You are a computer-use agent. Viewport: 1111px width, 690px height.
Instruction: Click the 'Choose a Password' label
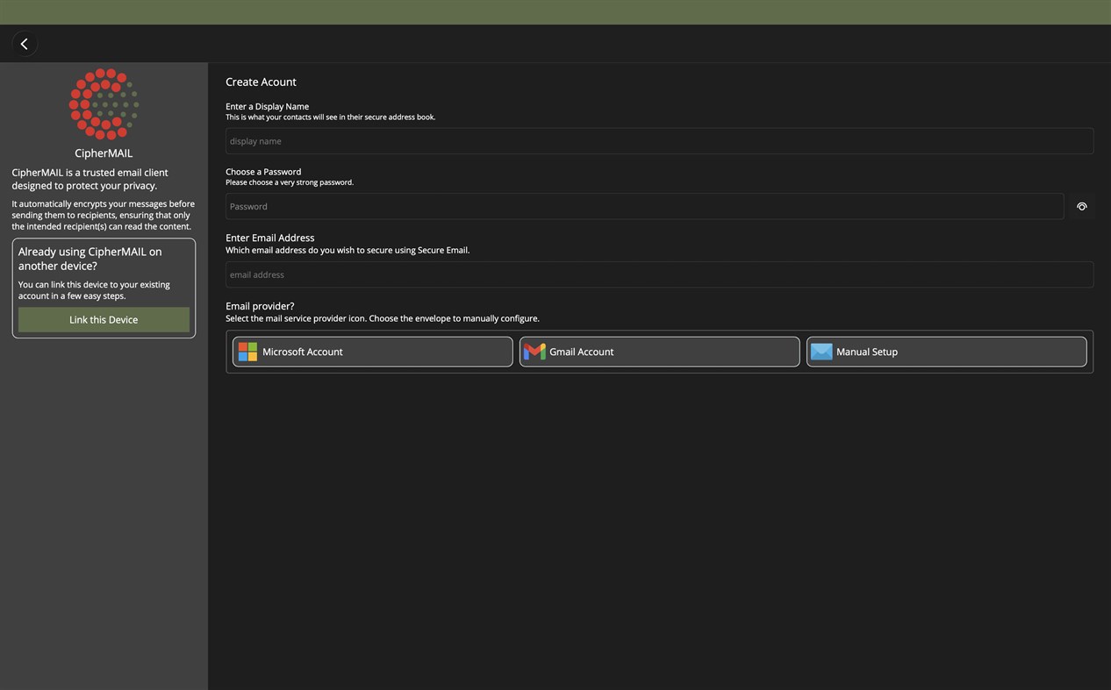[x=263, y=172]
